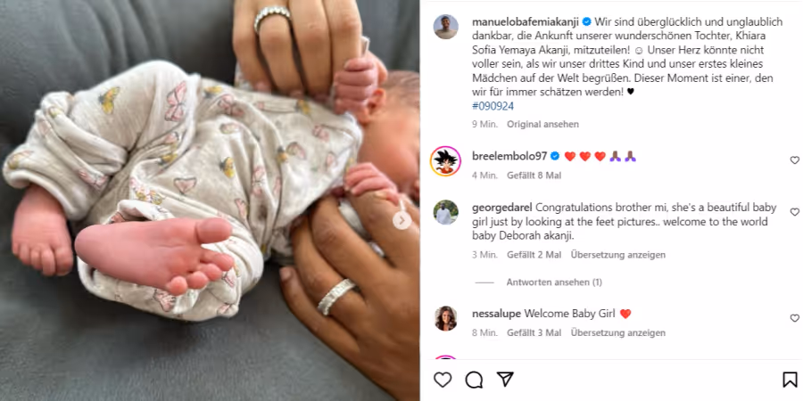Save post with bookmark icon
The image size is (803, 401).
(x=791, y=380)
